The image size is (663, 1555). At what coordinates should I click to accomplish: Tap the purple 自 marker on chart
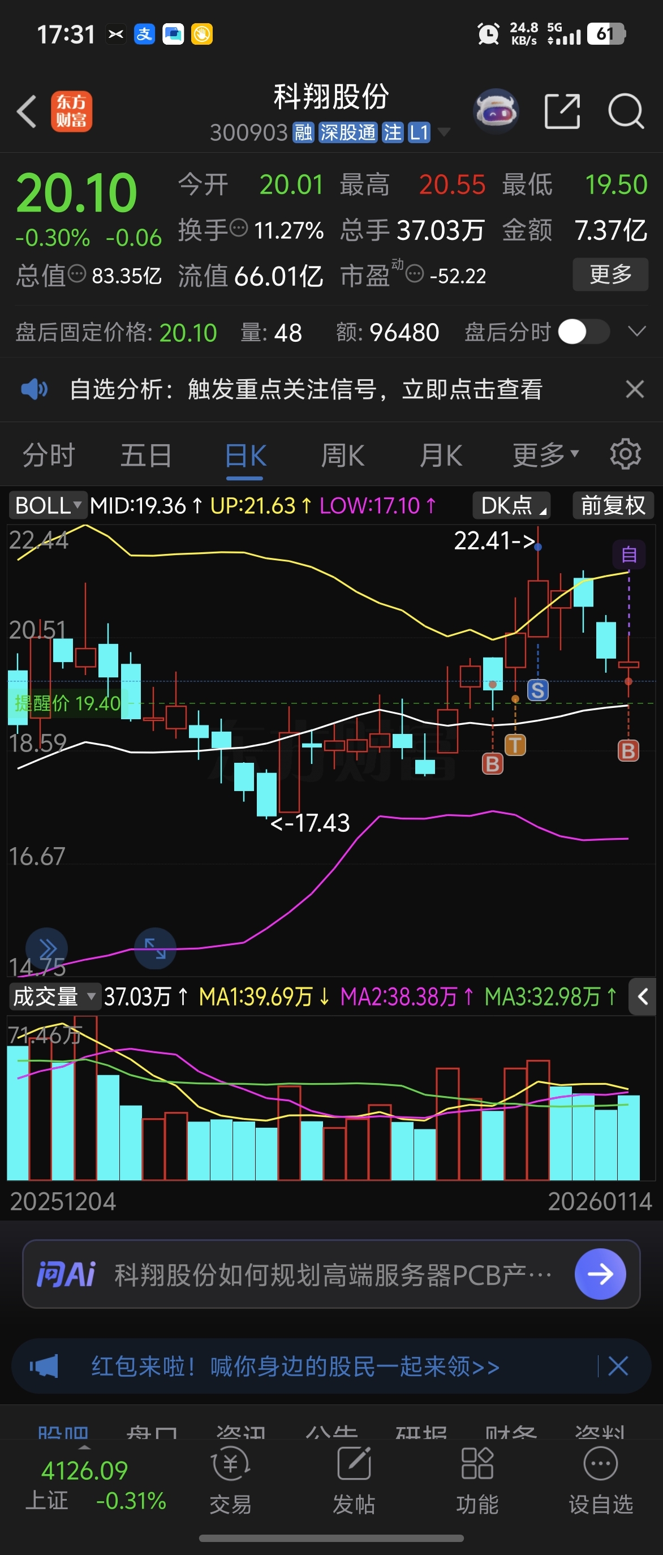(628, 554)
